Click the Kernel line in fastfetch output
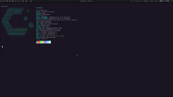 point(45,12)
